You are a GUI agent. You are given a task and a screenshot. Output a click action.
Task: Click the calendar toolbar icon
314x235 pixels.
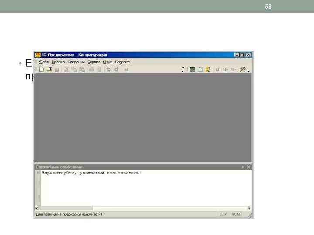[200, 69]
